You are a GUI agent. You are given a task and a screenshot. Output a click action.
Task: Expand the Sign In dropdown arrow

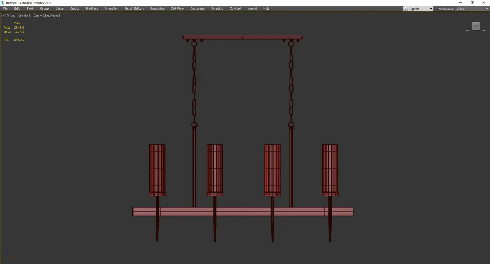coord(431,9)
